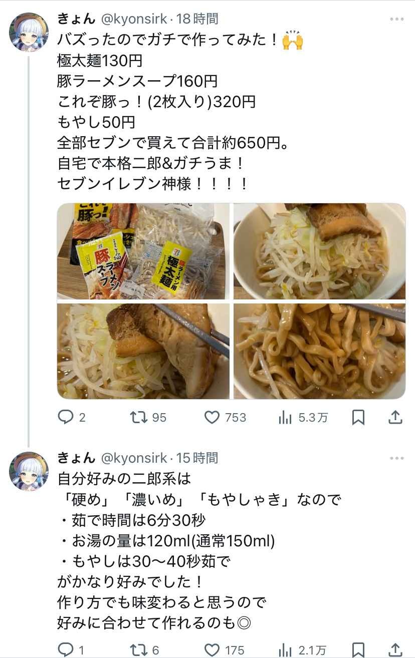Retweet the second tweet with 6 reposts

[145, 650]
